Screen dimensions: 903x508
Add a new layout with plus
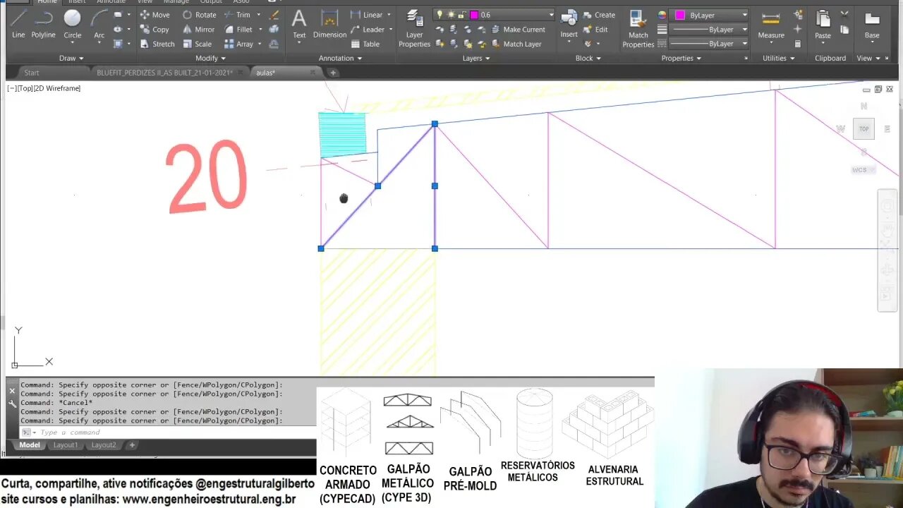pyautogui.click(x=132, y=445)
